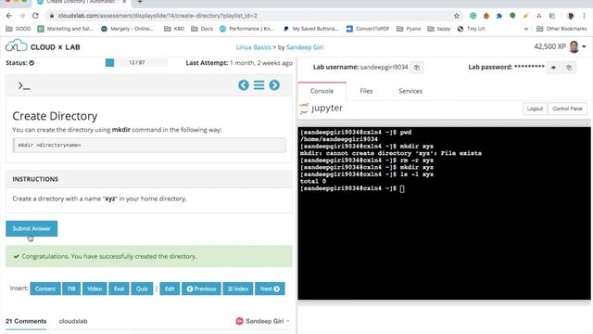Open the terminal prompt icon
Image resolution: width=593 pixels, height=334 pixels.
click(x=24, y=86)
